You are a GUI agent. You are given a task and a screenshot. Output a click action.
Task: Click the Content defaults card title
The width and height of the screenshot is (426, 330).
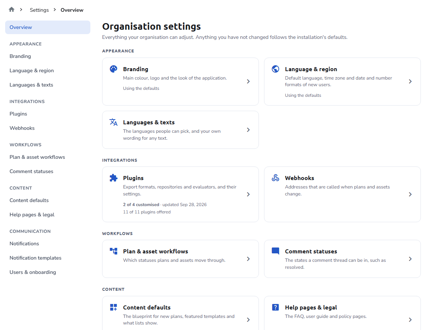147,308
